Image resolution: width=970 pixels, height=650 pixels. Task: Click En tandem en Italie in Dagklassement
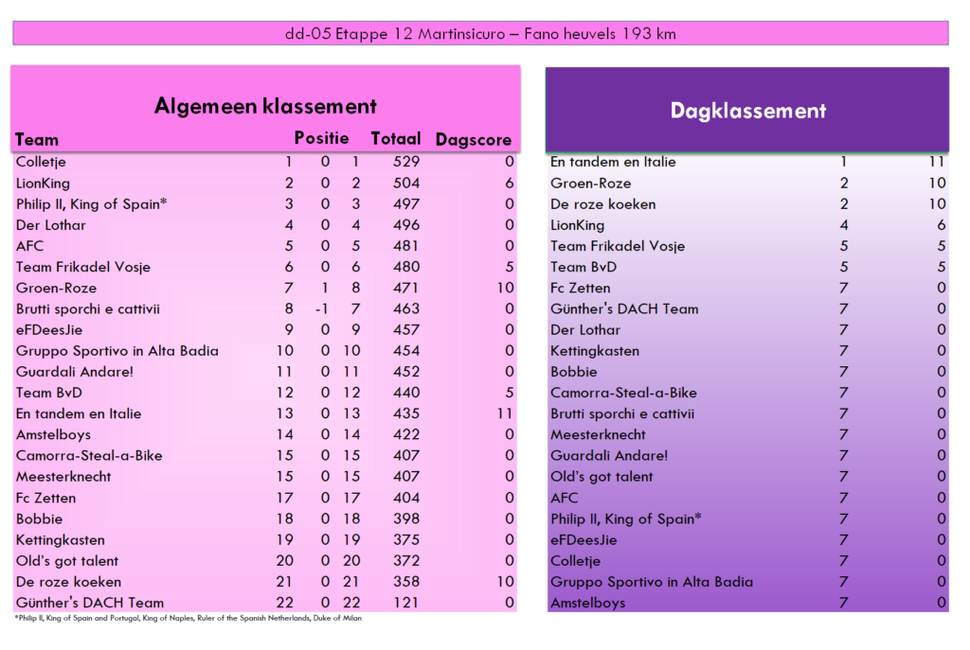613,162
